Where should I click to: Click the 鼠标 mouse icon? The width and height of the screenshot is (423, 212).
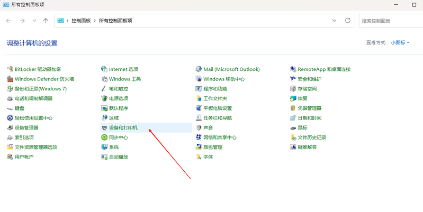pos(293,128)
